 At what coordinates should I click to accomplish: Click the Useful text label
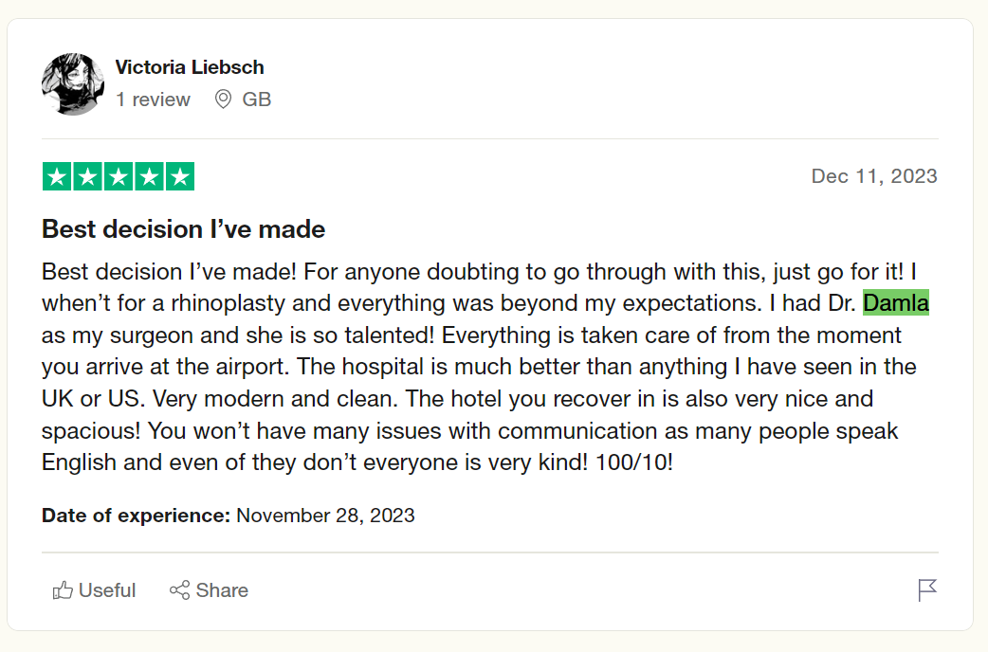(107, 590)
